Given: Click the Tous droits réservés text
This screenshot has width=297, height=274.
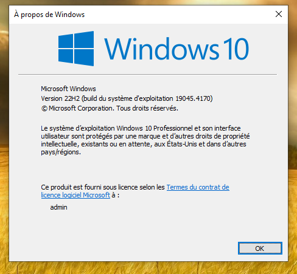Looking at the screenshot, I should tap(147, 108).
